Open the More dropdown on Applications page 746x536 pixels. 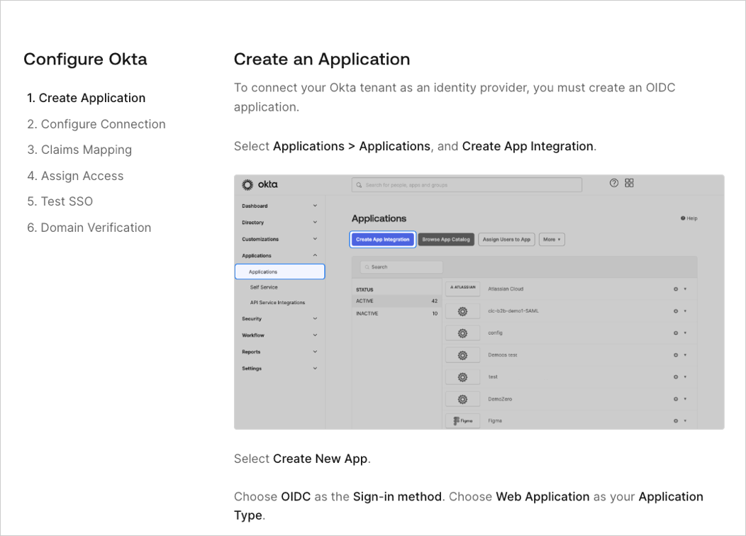(x=552, y=240)
